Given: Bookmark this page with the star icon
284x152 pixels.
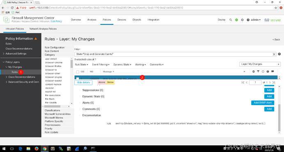Looking at the screenshot, I should [x=276, y=8].
